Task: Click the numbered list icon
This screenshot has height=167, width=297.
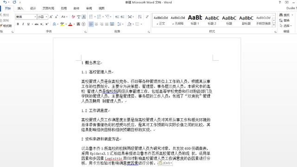Action: (99, 17)
